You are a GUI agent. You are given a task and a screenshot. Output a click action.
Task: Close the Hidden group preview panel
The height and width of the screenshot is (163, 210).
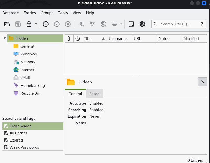[202, 82]
